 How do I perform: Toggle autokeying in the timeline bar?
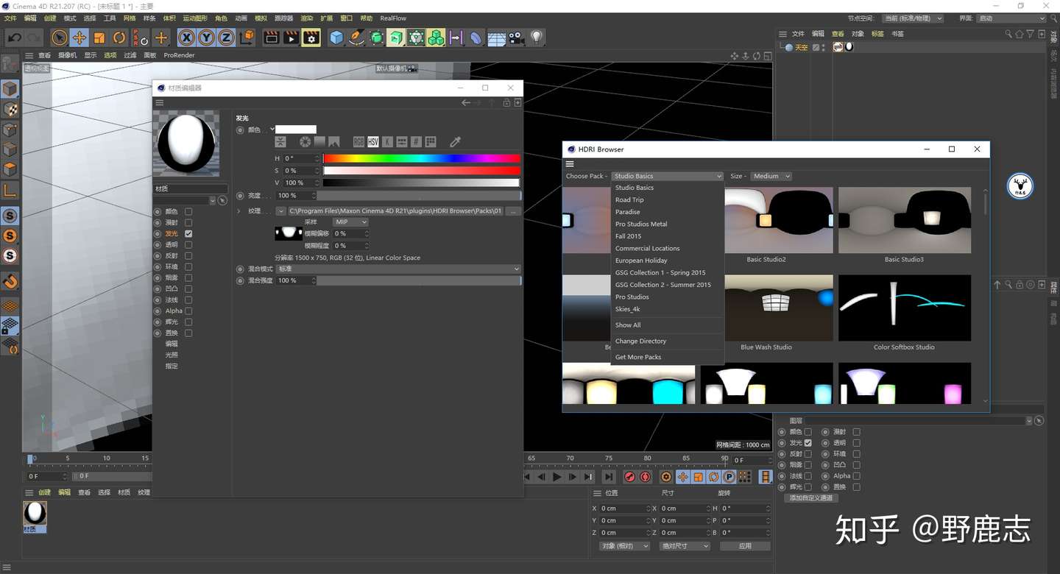tap(646, 477)
